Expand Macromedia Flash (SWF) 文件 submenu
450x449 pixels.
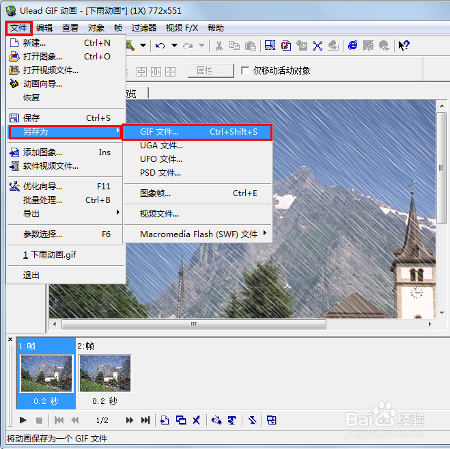tap(198, 234)
